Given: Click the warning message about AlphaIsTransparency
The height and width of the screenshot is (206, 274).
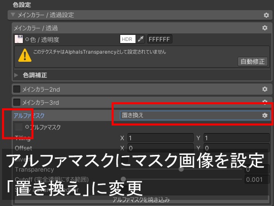Looking at the screenshot, I should (99, 52).
